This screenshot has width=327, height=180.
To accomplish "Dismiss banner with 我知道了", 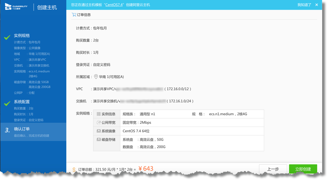I will (304, 5).
